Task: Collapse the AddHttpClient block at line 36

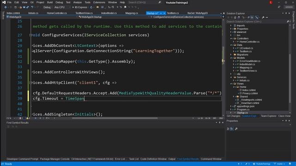Action: tap(31, 83)
